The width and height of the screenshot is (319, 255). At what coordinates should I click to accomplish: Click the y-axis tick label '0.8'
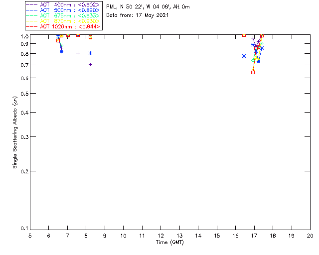tap(24, 54)
